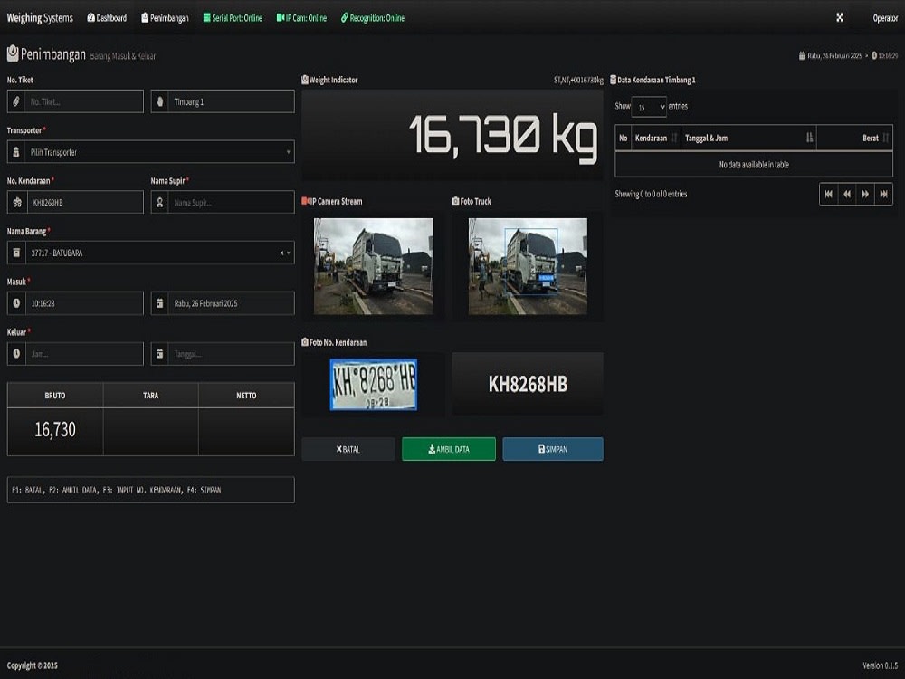Go to first page of table

pos(829,194)
